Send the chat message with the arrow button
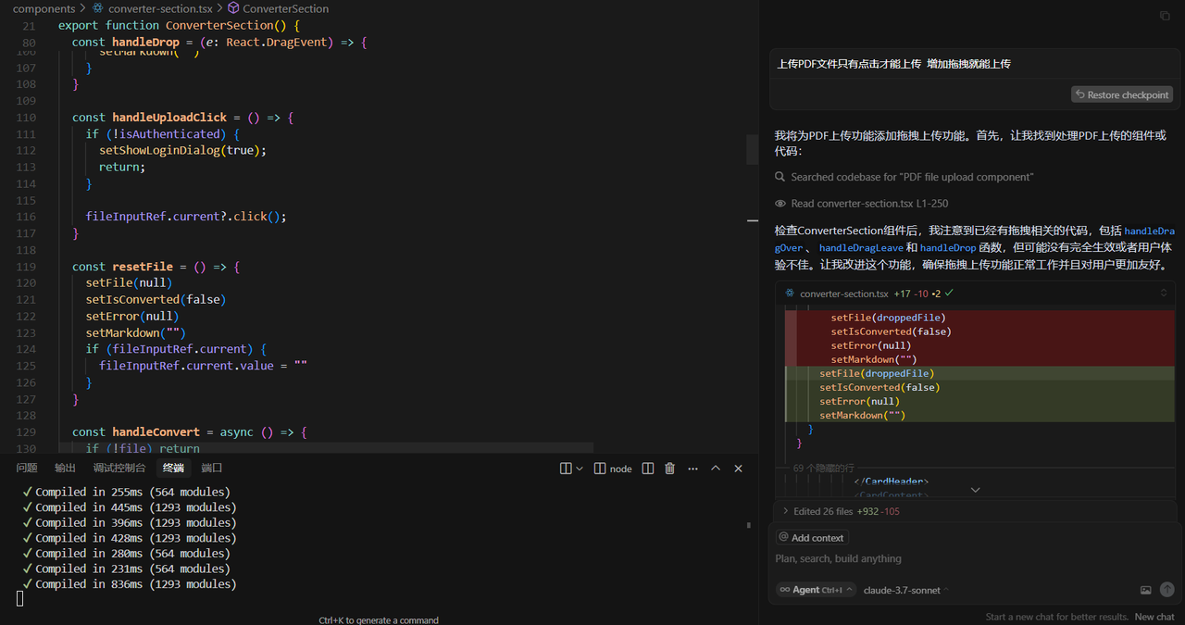The width and height of the screenshot is (1185, 625). [1167, 590]
